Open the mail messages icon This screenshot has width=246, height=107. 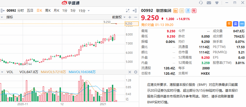(x=209, y=3)
